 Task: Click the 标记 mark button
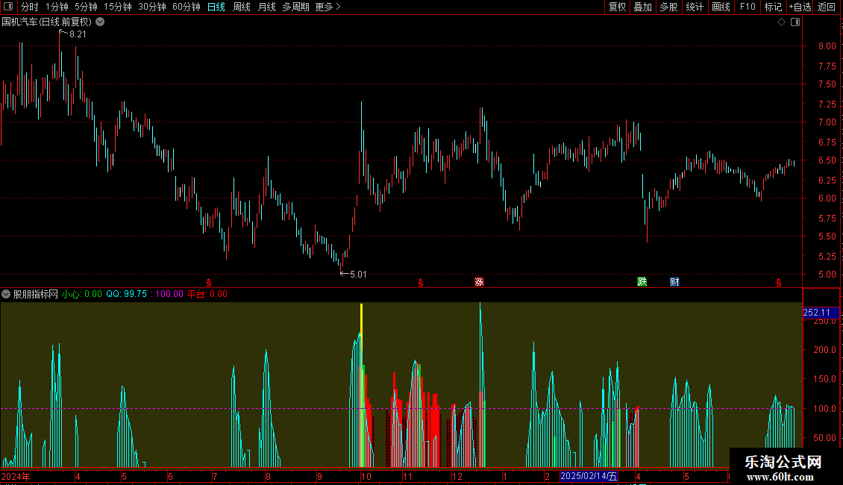click(773, 7)
